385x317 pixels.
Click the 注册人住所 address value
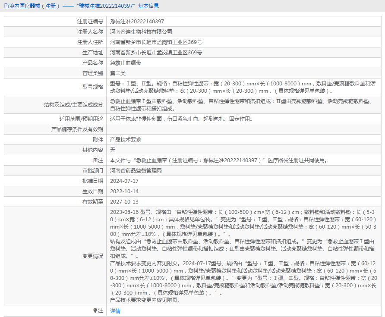click(x=156, y=42)
